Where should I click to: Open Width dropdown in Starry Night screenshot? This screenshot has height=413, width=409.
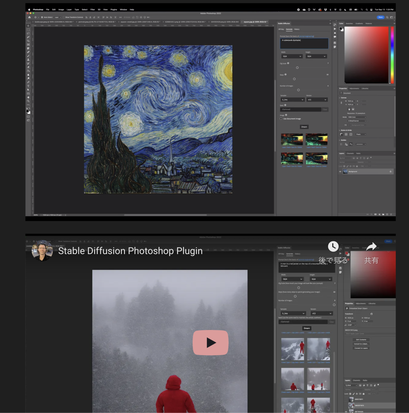click(292, 56)
